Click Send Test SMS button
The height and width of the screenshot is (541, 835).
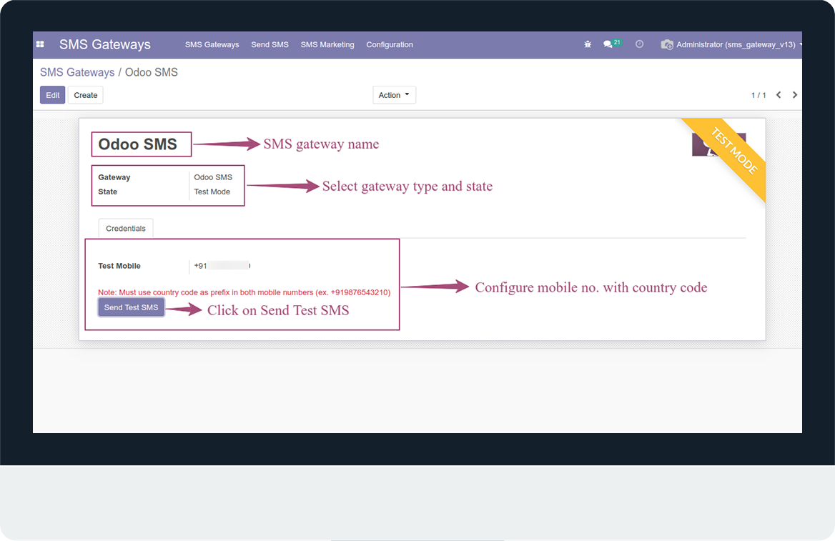click(x=131, y=307)
